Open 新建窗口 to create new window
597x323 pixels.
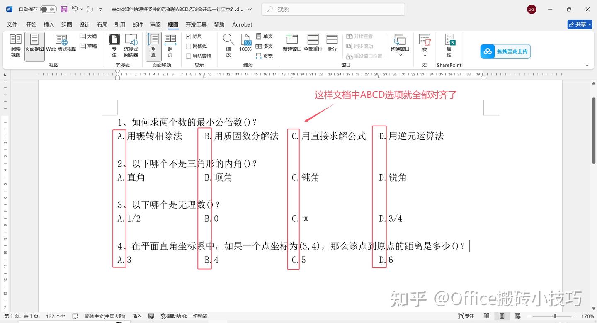(x=291, y=44)
